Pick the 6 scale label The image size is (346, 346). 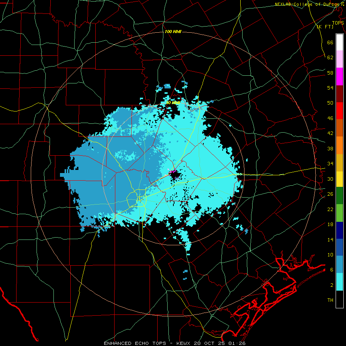coord(332,270)
